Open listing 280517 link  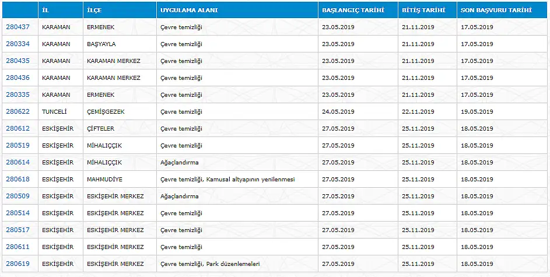click(17, 230)
